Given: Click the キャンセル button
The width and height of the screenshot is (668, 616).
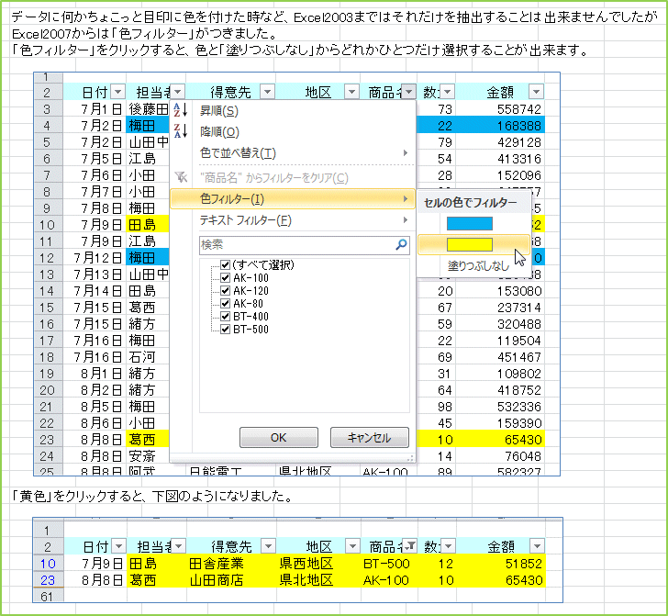Looking at the screenshot, I should (x=370, y=437).
